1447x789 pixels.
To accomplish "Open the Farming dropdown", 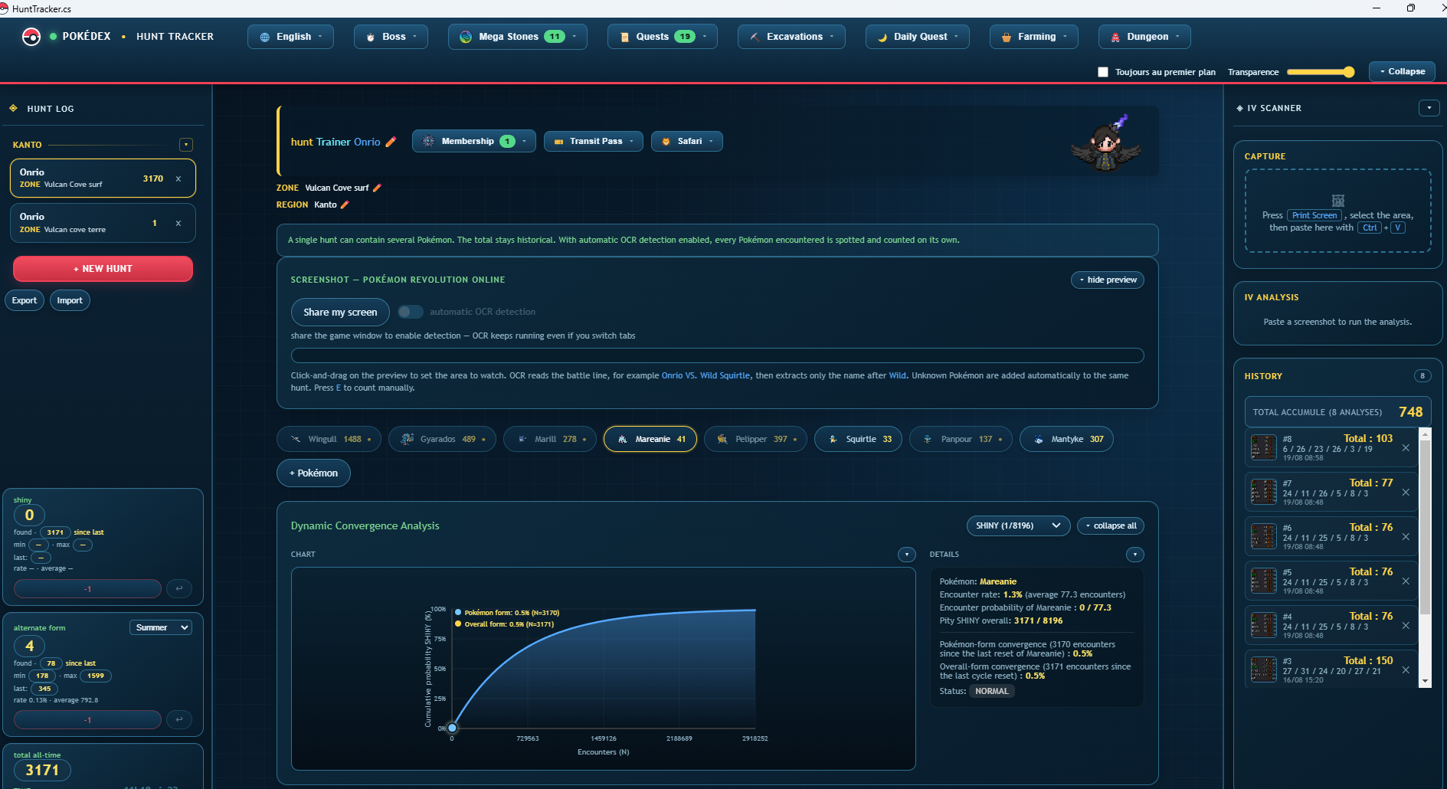I will (1034, 37).
